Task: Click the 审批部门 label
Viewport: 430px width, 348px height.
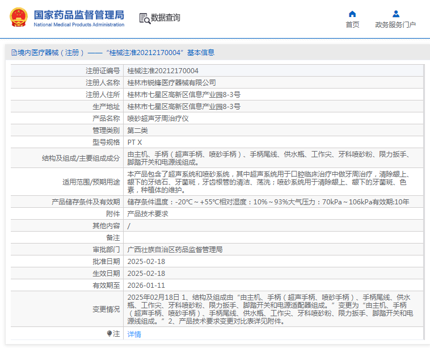Action: pos(106,250)
